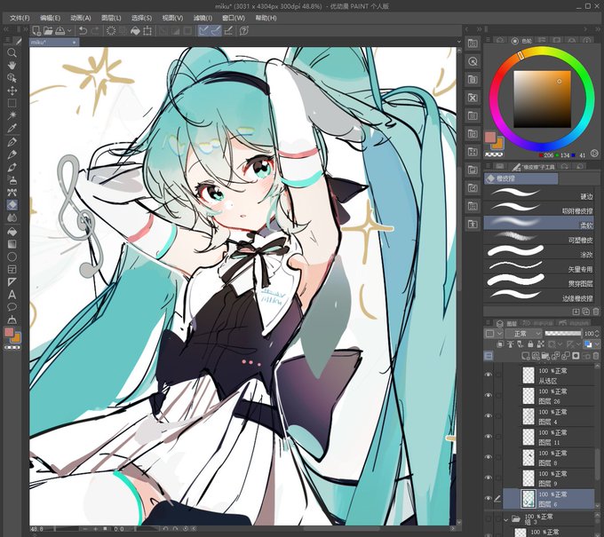Hide layer 图层 9
Viewport: 604px width, 537px height.
(x=489, y=478)
